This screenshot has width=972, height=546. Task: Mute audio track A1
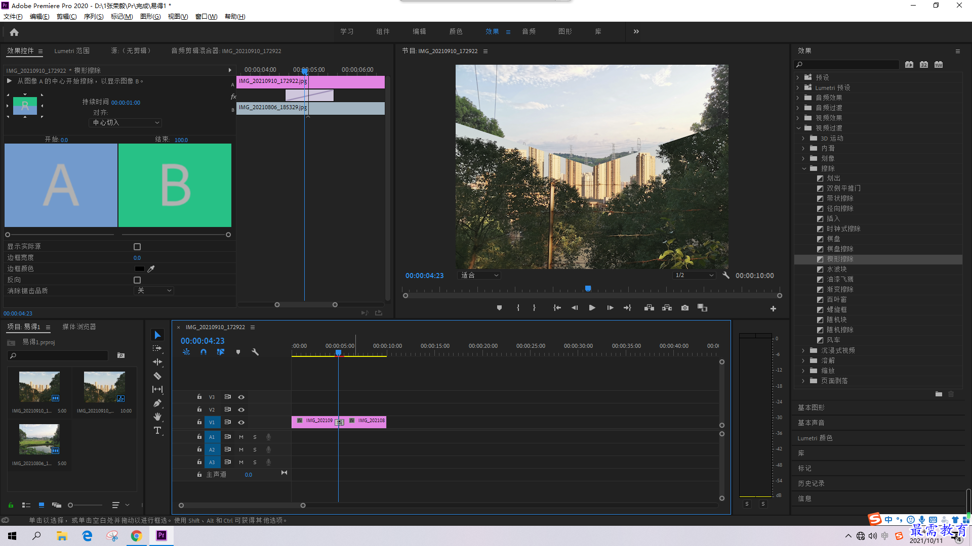click(x=241, y=437)
